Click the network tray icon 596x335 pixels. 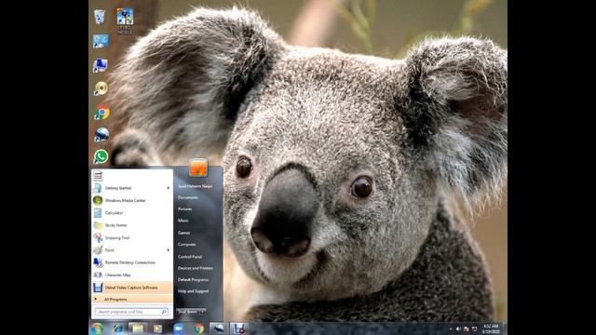(x=474, y=328)
